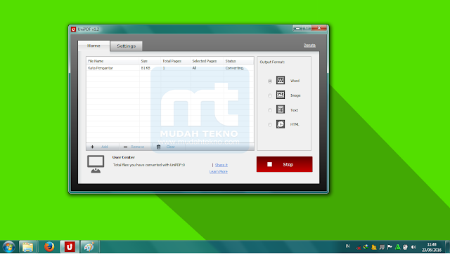Screen dimensions: 450x254
Task: Click the Word document format icon
Action: (281, 80)
